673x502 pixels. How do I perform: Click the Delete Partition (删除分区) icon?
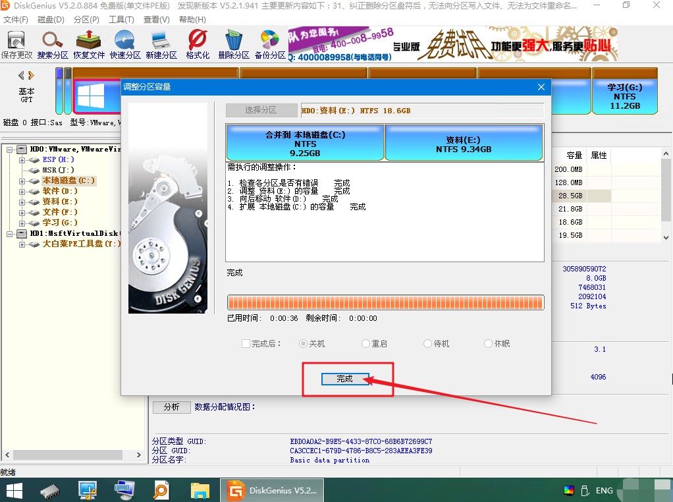point(234,43)
